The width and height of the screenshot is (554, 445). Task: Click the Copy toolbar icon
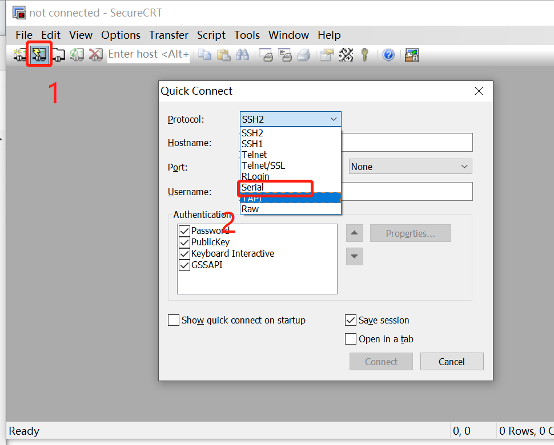point(204,55)
